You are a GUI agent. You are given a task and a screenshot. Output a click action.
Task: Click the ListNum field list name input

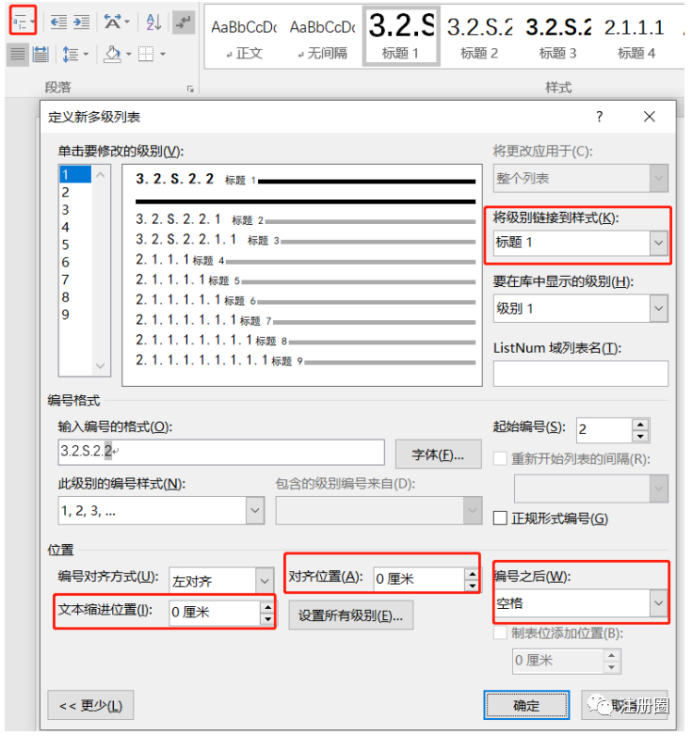(x=580, y=374)
